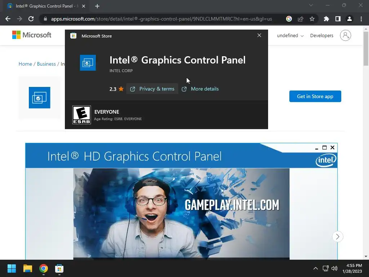
Task: Go to the Business breadcrumb
Action: [46, 64]
